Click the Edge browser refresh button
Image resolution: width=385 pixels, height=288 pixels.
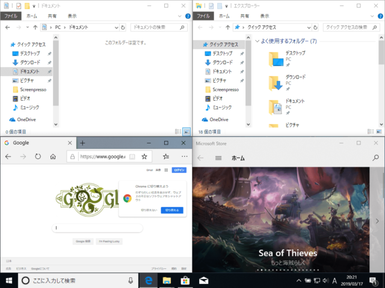pos(38,157)
